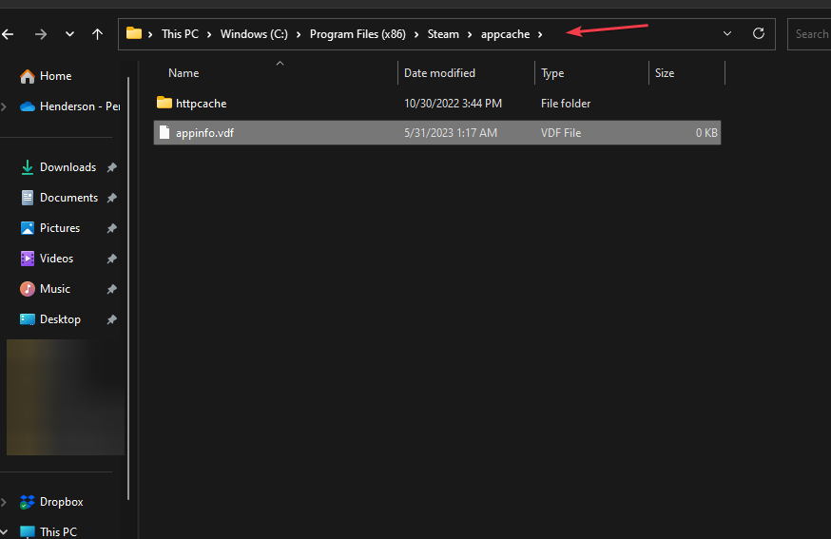The width and height of the screenshot is (831, 539).
Task: Click date 5/31/2023 1:17 AM cell
Action: [451, 133]
